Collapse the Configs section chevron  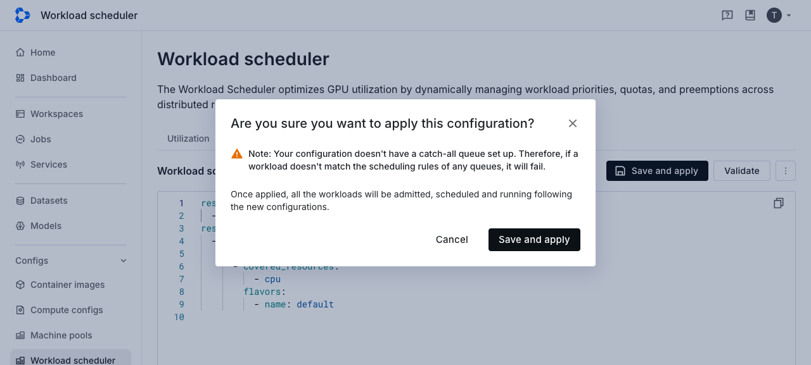tap(124, 261)
